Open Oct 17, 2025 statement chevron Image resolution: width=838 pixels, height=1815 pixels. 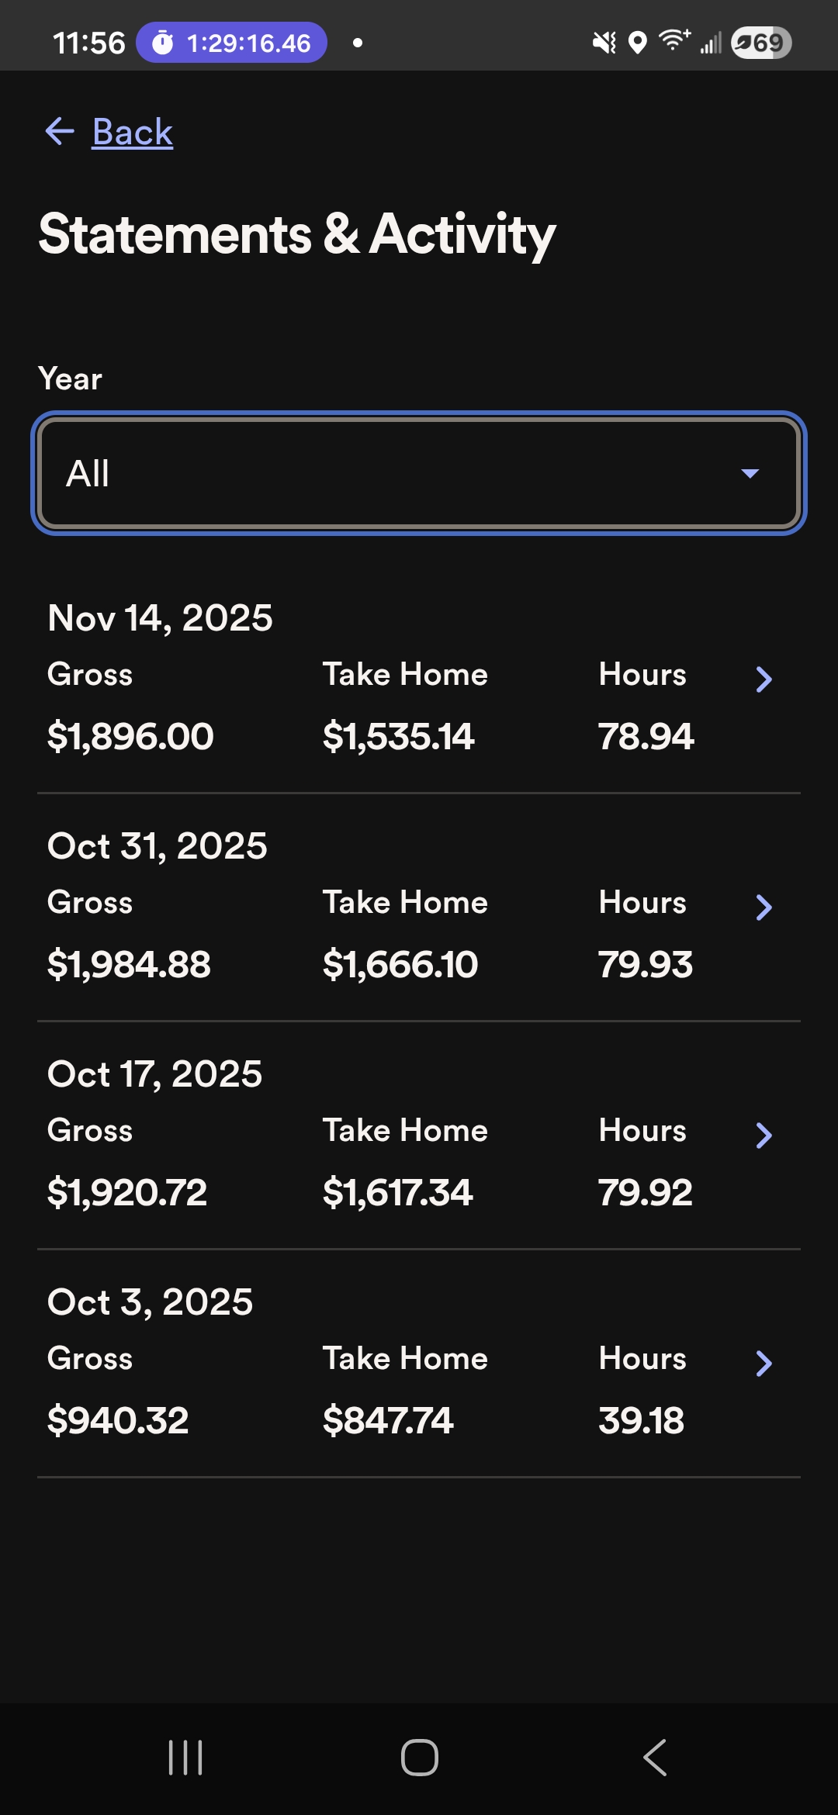764,1136
